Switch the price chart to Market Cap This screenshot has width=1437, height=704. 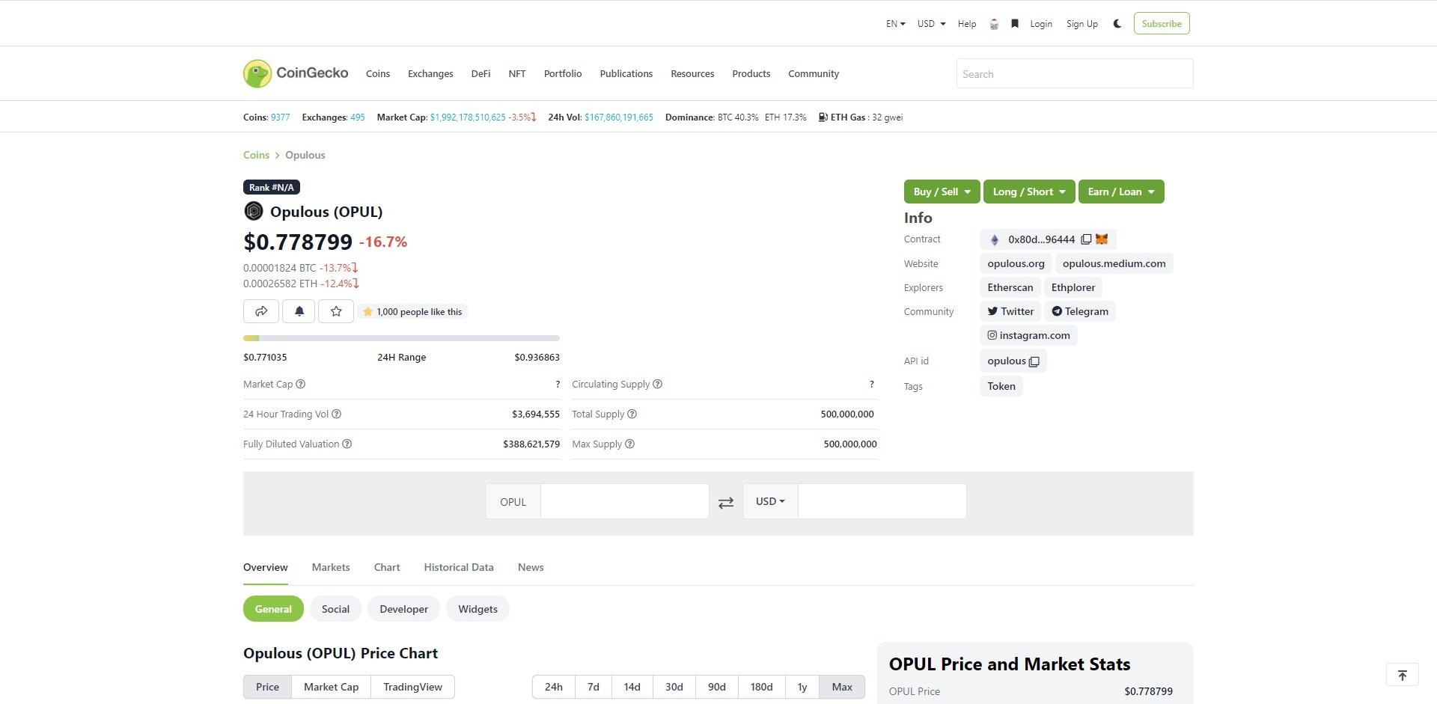coord(330,686)
